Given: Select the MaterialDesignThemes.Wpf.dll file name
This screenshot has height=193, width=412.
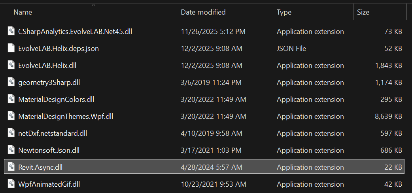Looking at the screenshot, I should pyautogui.click(x=66, y=116).
